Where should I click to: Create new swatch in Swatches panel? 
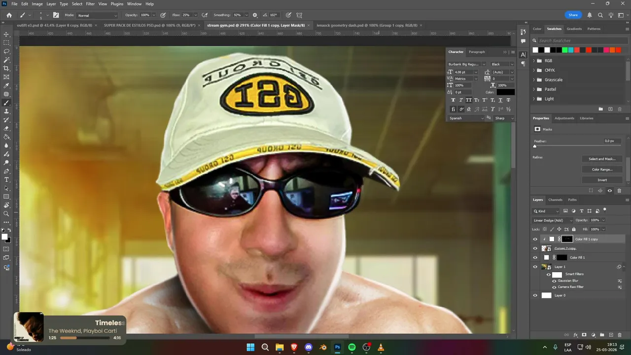tap(610, 109)
